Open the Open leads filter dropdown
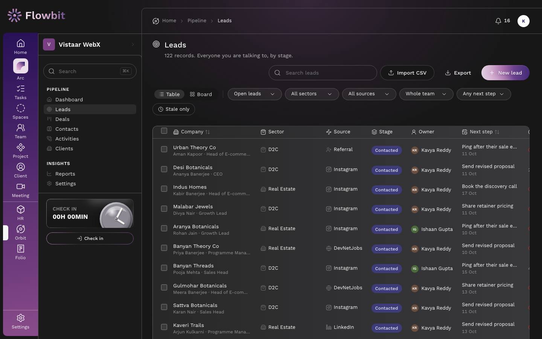Screen dimensions: 542x339 (254, 94)
